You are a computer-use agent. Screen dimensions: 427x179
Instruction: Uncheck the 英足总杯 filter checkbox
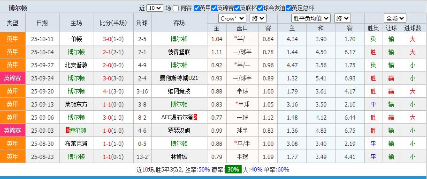pos(289,8)
